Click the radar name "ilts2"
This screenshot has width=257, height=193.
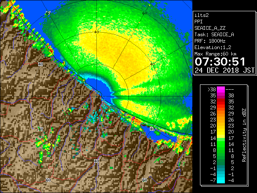(x=202, y=15)
